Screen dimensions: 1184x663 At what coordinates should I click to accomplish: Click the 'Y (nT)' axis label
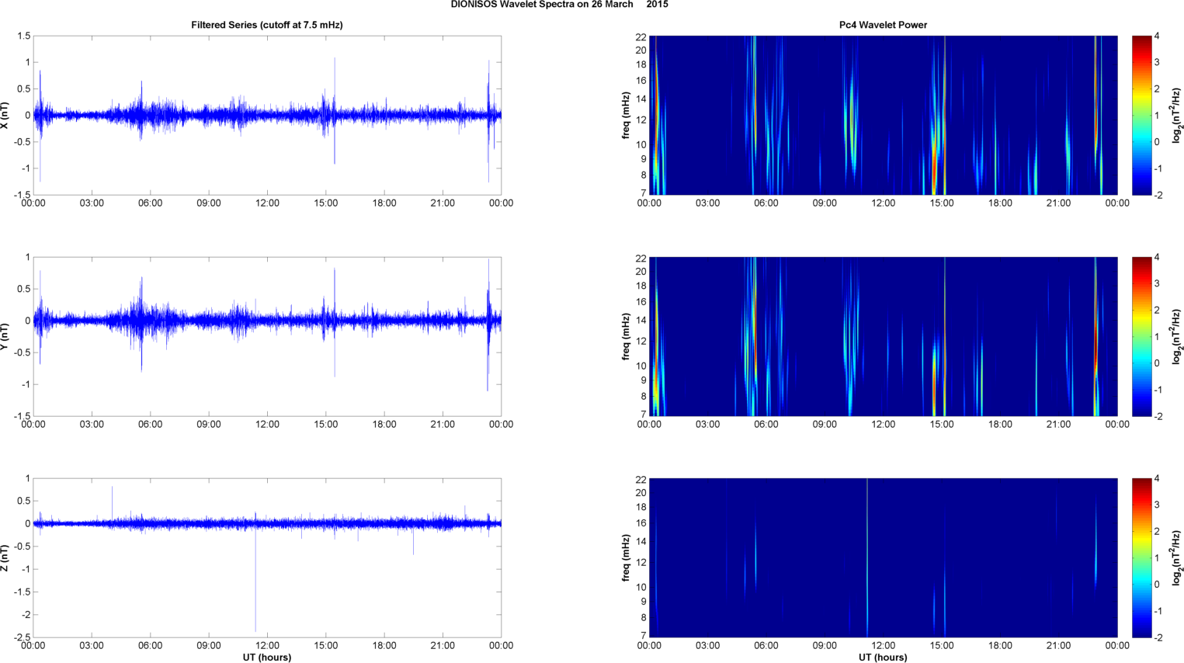click(5, 336)
